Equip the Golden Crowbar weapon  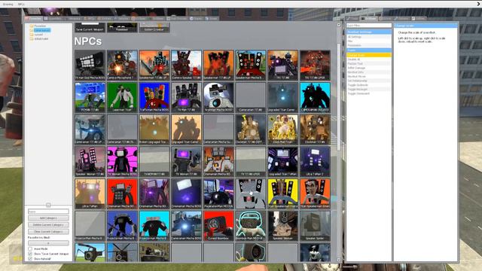[154, 27]
